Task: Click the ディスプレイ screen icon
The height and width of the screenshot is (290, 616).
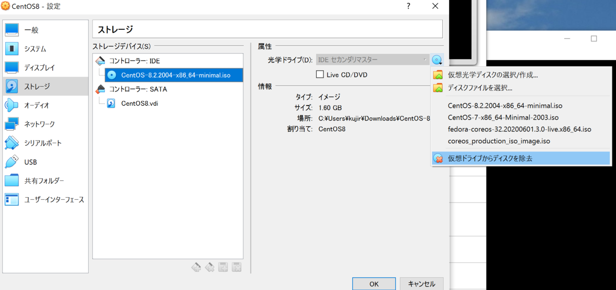Action: (12, 67)
